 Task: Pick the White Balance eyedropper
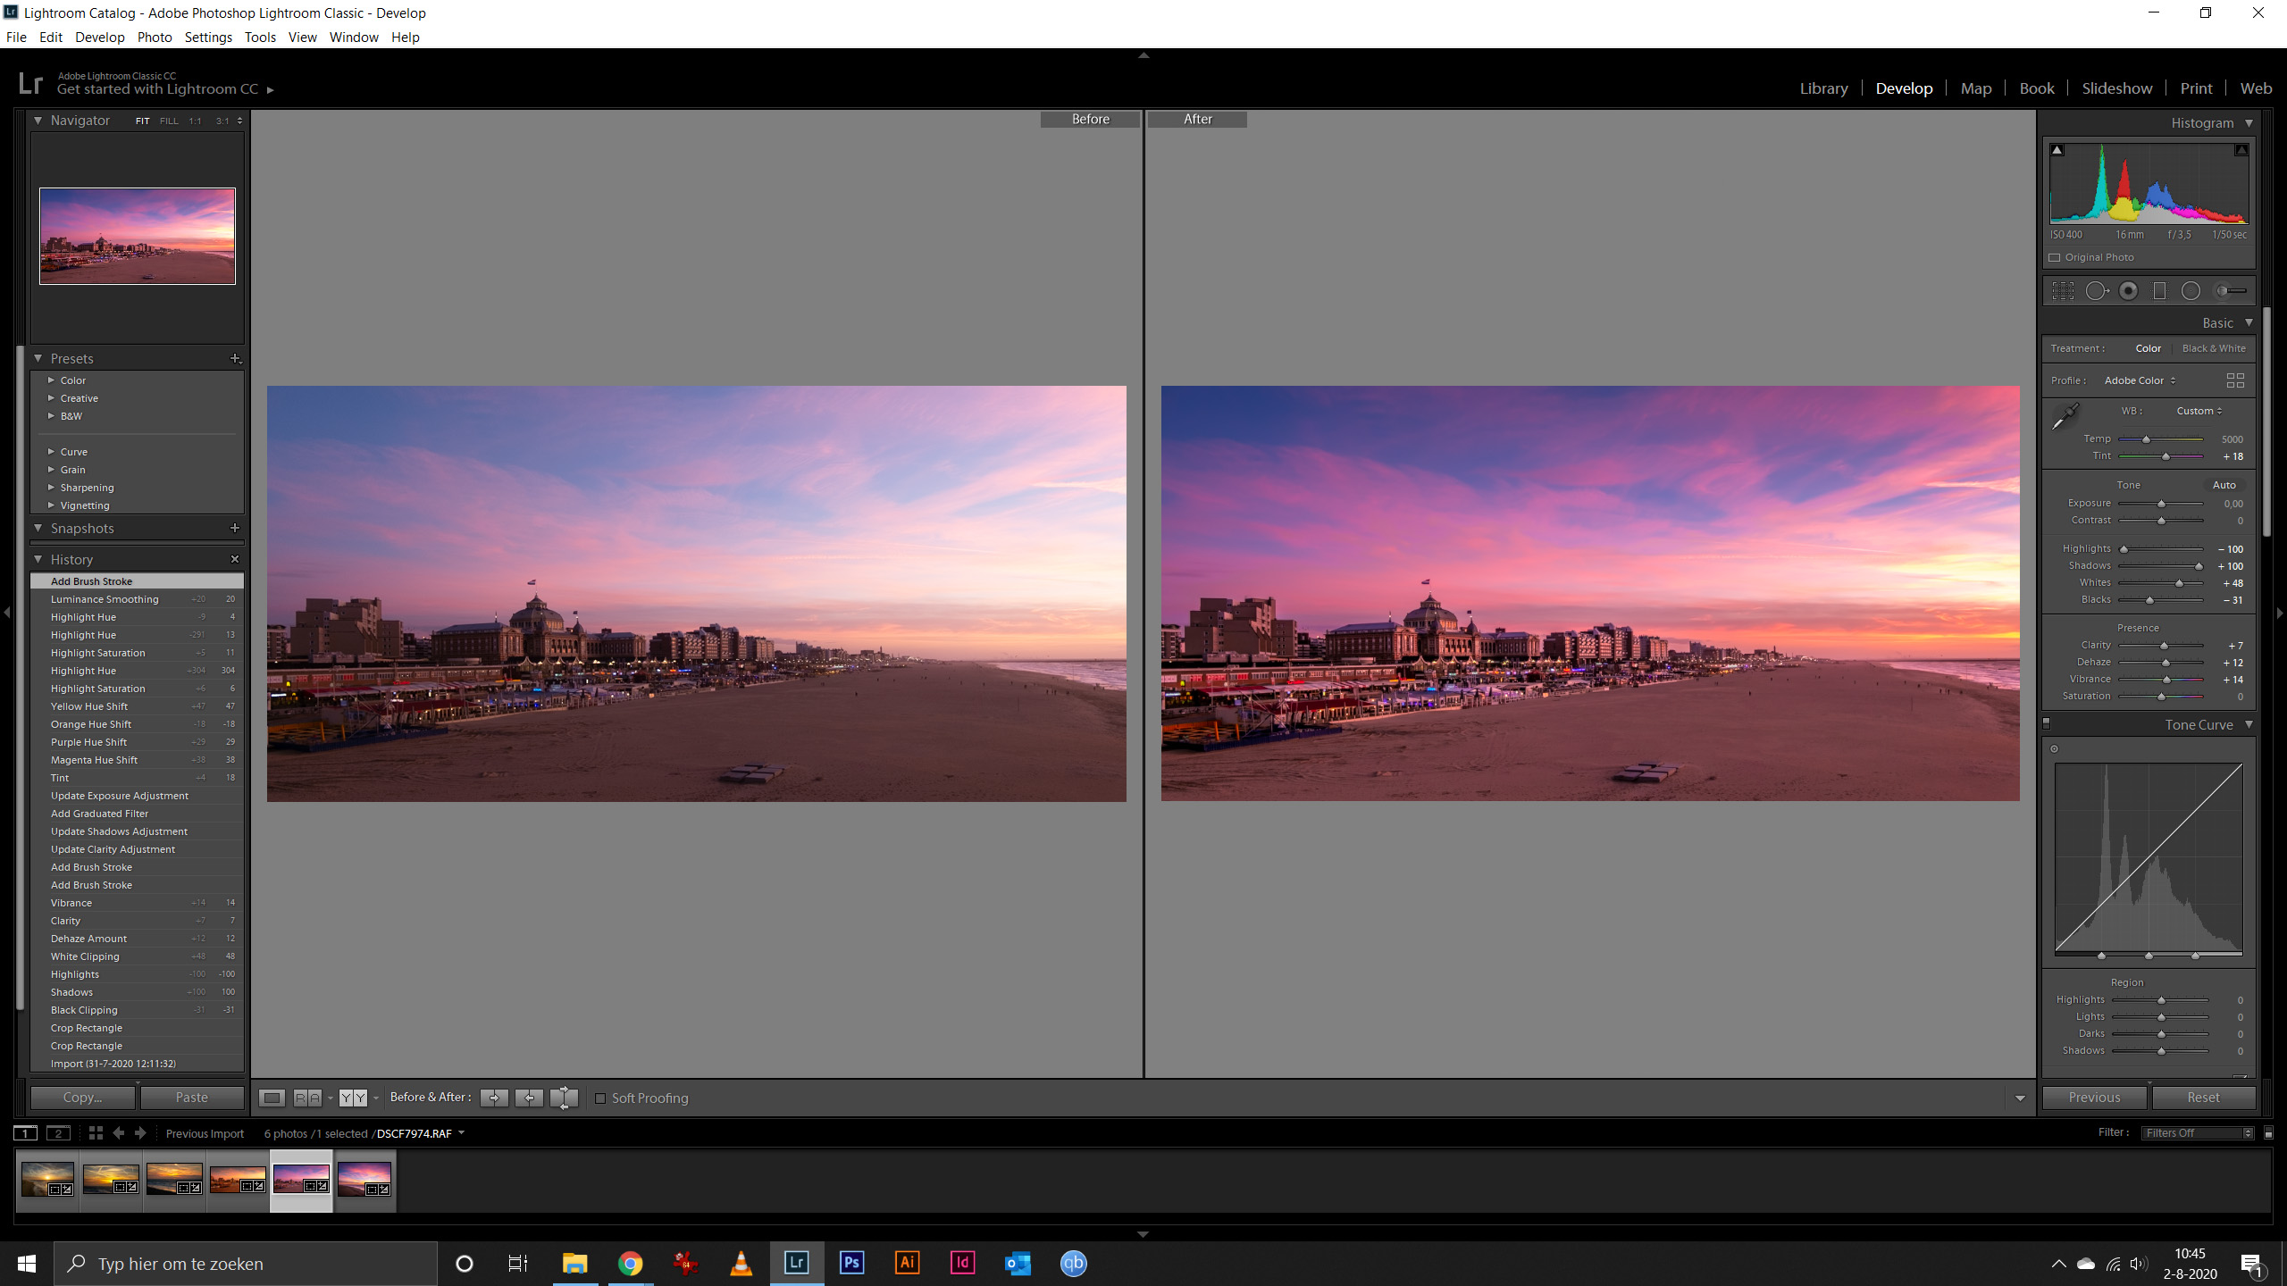point(2065,416)
